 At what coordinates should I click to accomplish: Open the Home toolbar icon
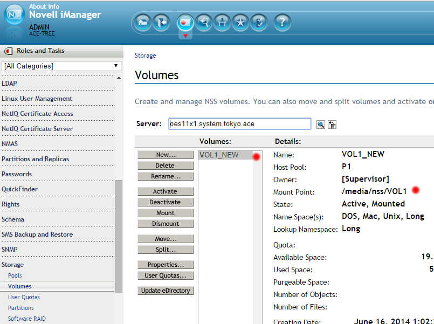click(x=143, y=22)
